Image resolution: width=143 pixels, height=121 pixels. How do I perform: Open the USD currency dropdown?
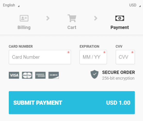[x=135, y=5]
